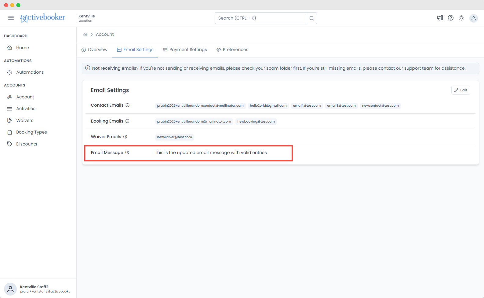Click the Search (CTRL + K) field
484x298 pixels.
(260, 18)
